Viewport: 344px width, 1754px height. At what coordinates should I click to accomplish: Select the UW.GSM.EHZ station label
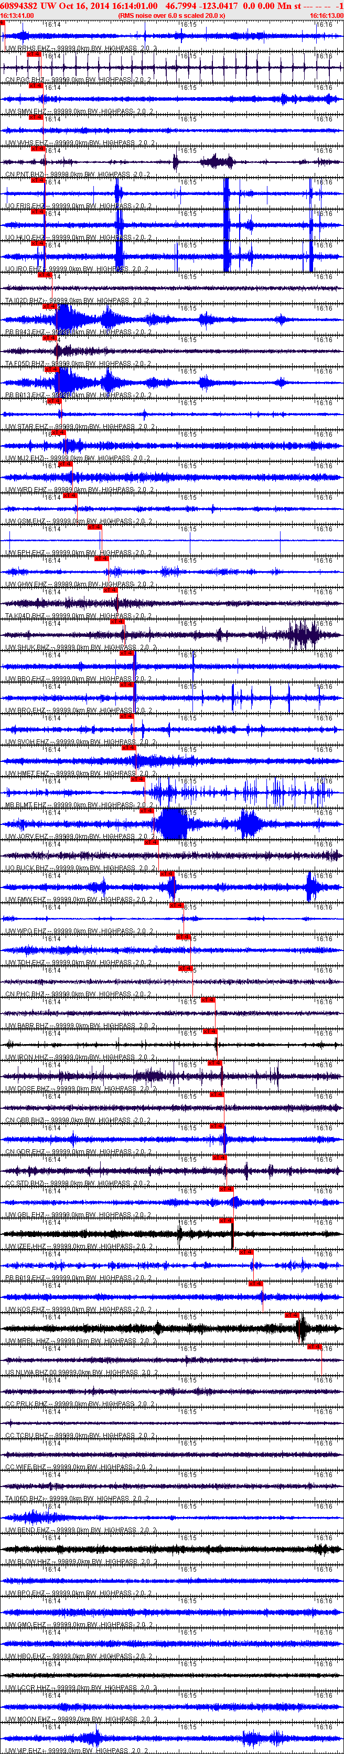tap(27, 522)
